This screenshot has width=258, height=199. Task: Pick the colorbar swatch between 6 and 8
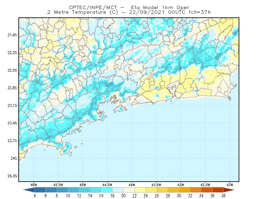51,190
